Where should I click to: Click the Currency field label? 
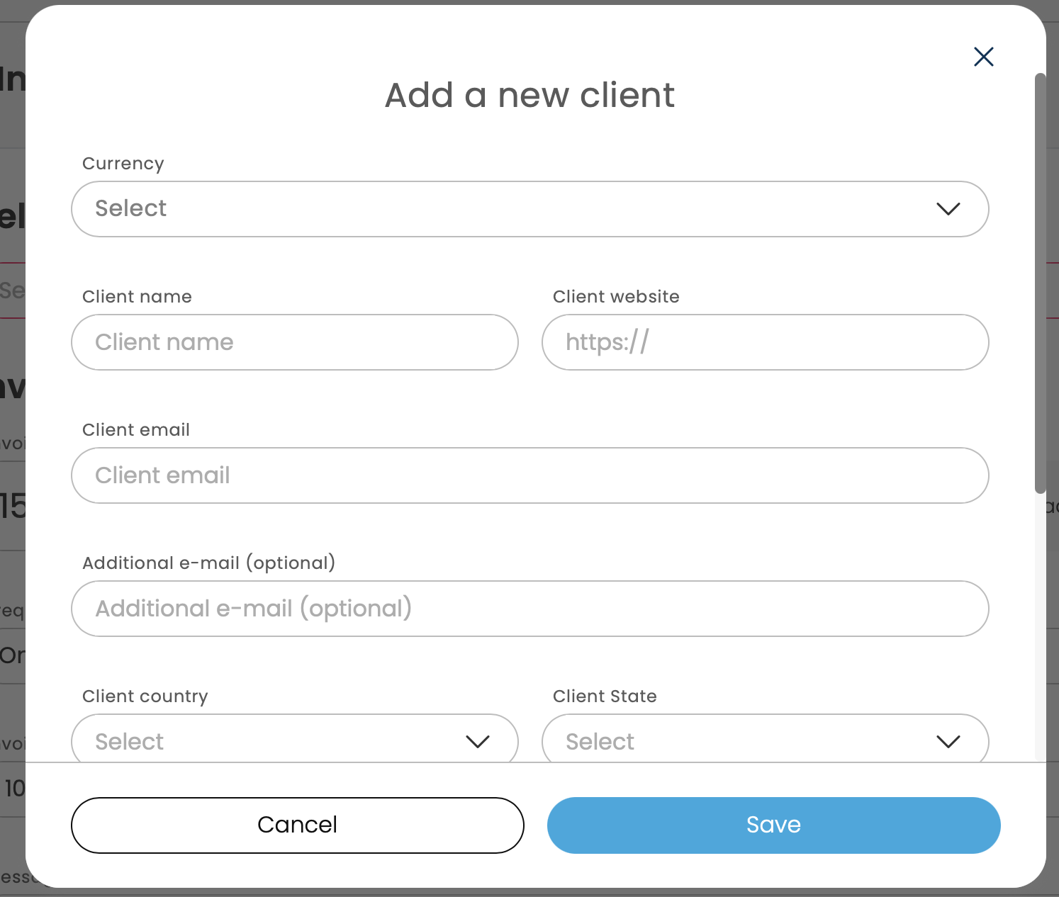123,164
